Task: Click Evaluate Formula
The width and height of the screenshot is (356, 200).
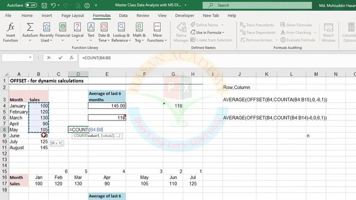Action: click(x=298, y=40)
